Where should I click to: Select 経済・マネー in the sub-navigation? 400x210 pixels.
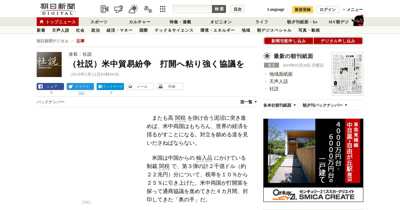pos(120,30)
